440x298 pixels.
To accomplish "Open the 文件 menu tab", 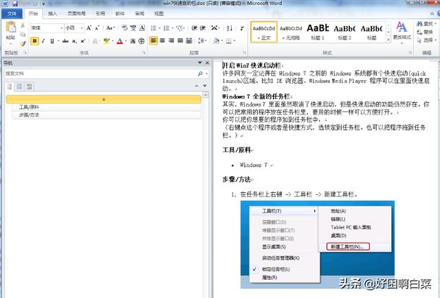I will 12,13.
